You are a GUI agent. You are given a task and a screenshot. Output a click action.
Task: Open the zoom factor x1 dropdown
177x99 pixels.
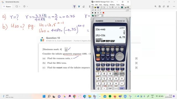pyautogui.click(x=102, y=16)
